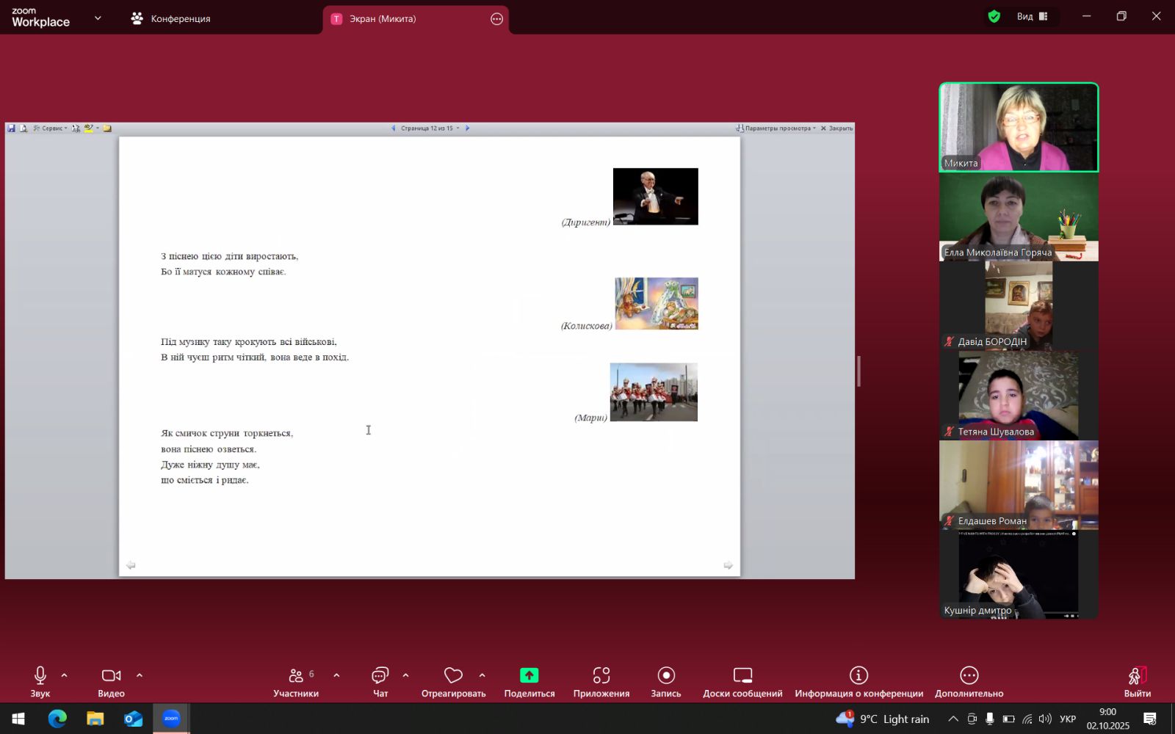Switch to the Конференция tab

tap(170, 19)
